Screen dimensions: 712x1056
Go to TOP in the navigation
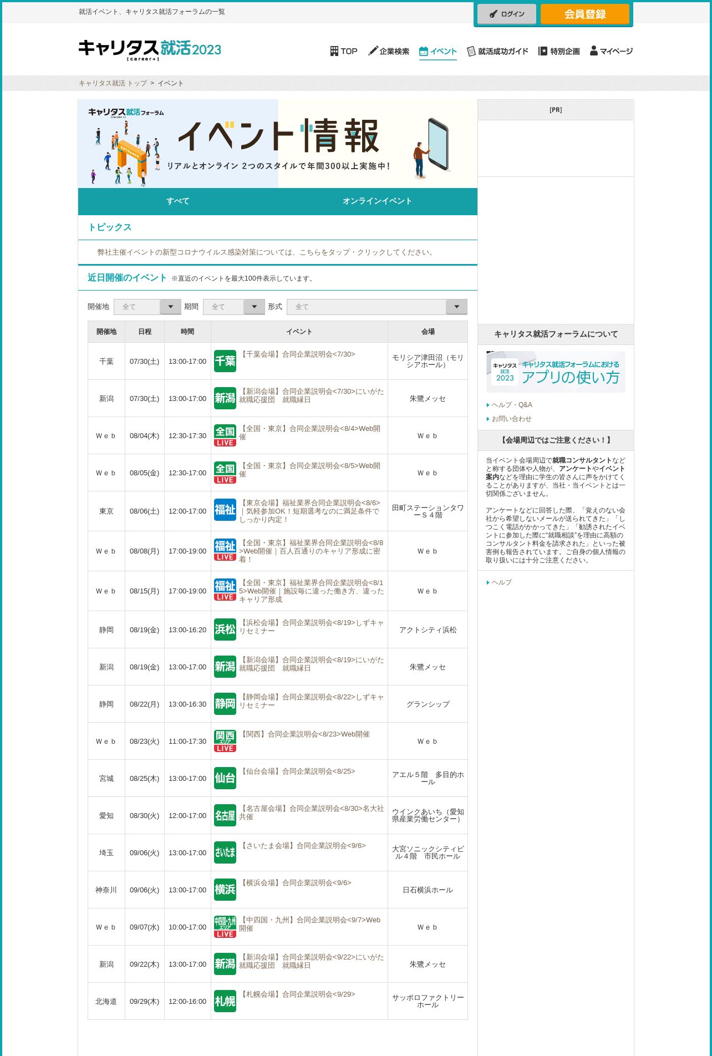point(344,51)
